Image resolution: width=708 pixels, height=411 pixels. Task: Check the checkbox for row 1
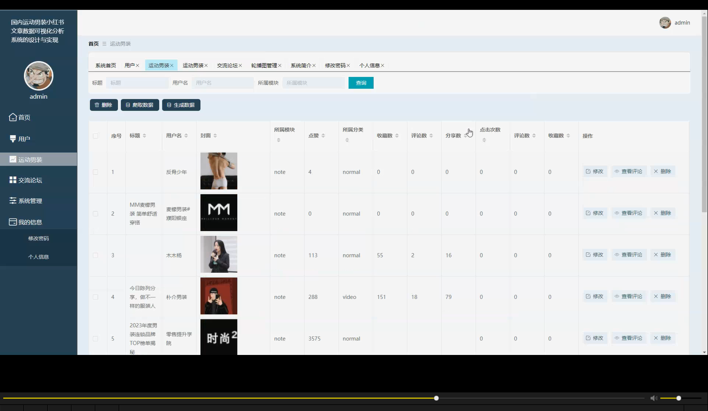click(96, 171)
